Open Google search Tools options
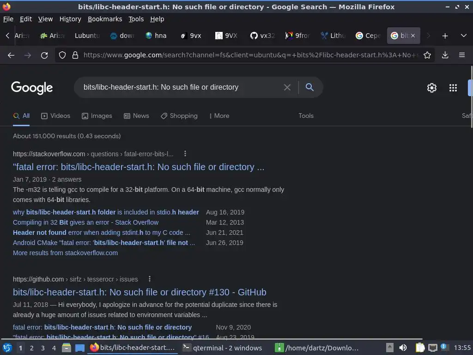 [306, 116]
